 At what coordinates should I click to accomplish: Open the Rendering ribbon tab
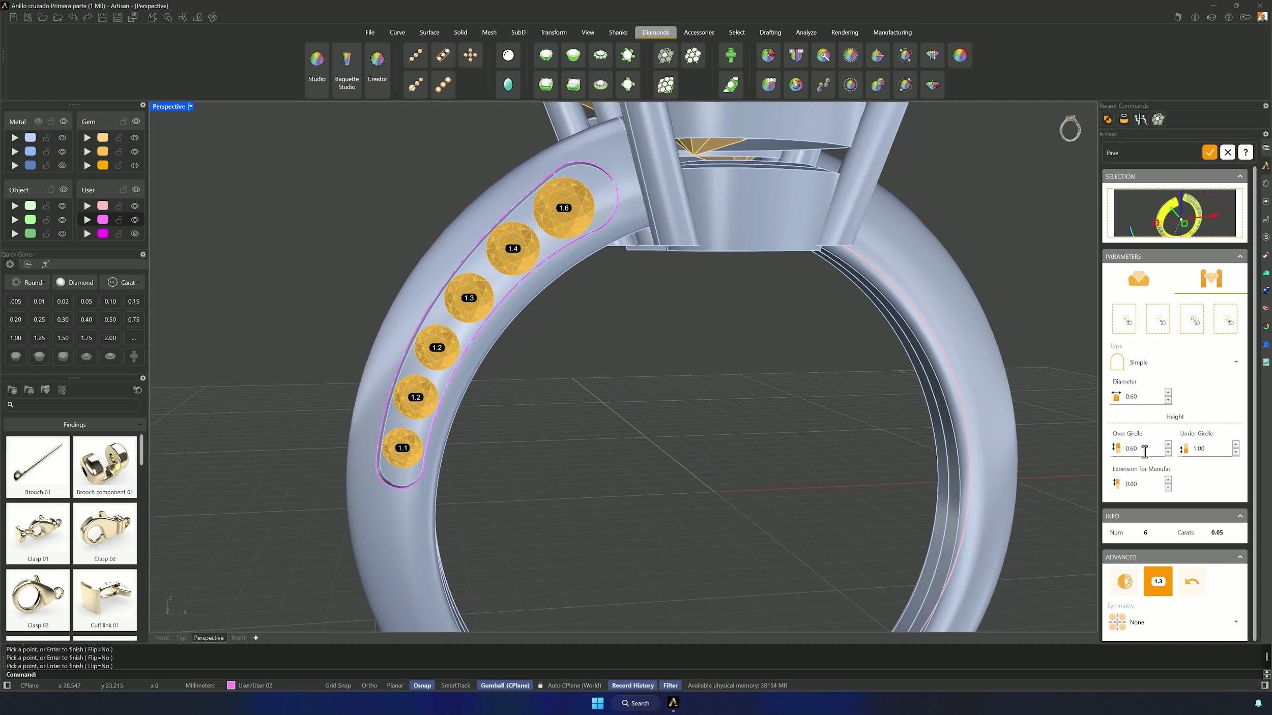click(x=844, y=32)
